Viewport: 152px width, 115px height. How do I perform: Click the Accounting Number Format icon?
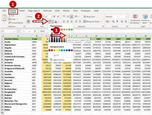click(107, 22)
